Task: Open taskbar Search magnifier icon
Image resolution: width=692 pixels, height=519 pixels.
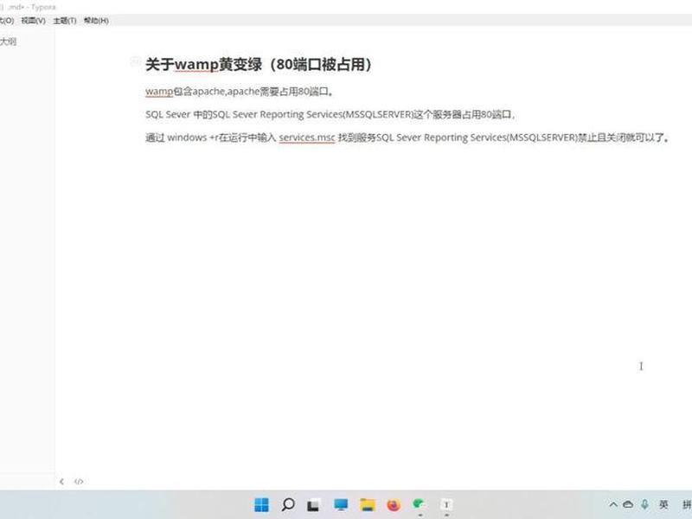Action: tap(288, 504)
